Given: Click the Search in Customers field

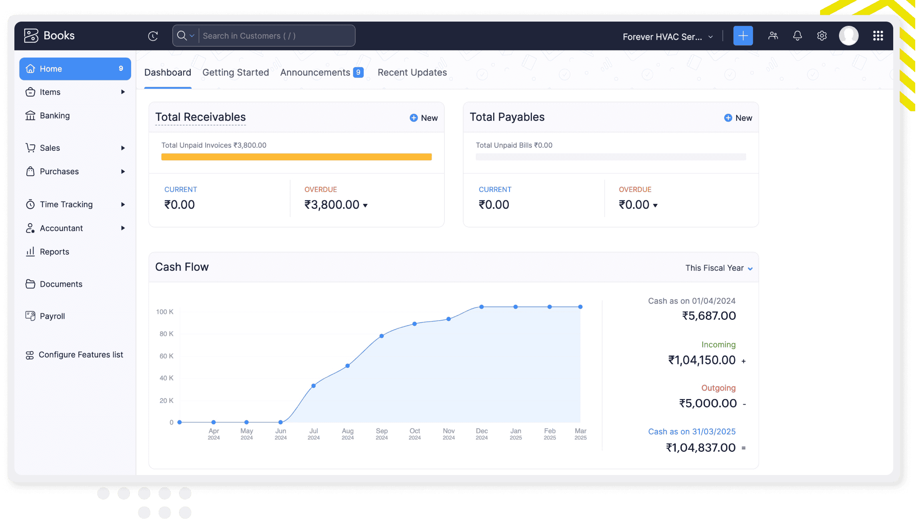Looking at the screenshot, I should point(276,36).
